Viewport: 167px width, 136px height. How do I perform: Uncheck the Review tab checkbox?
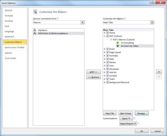click(x=108, y=62)
